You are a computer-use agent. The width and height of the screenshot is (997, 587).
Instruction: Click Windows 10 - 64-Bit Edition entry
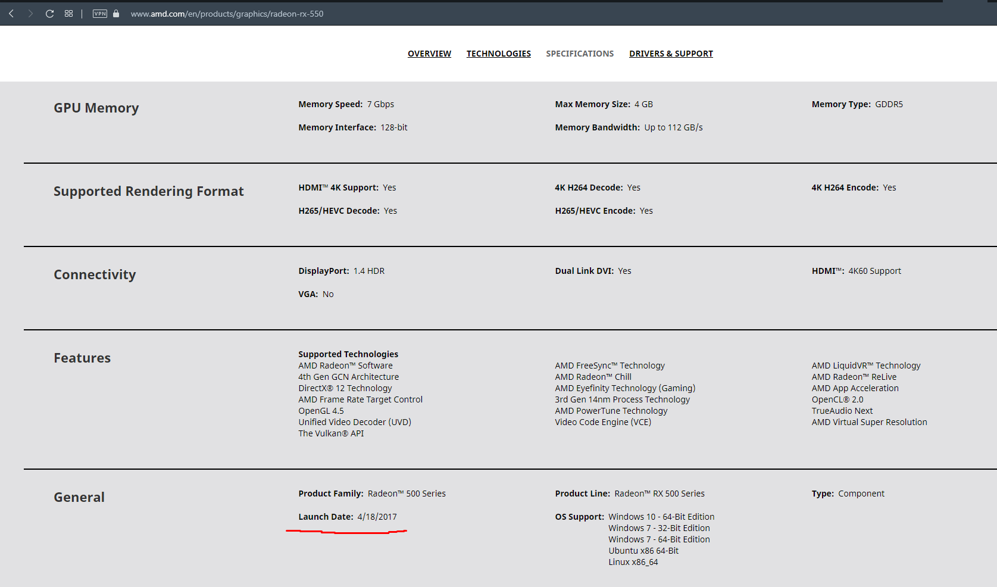point(661,517)
